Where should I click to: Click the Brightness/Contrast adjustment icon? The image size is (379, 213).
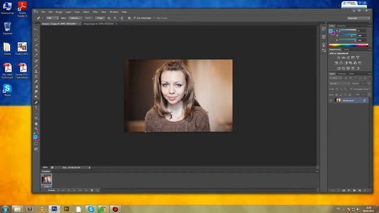339,57
